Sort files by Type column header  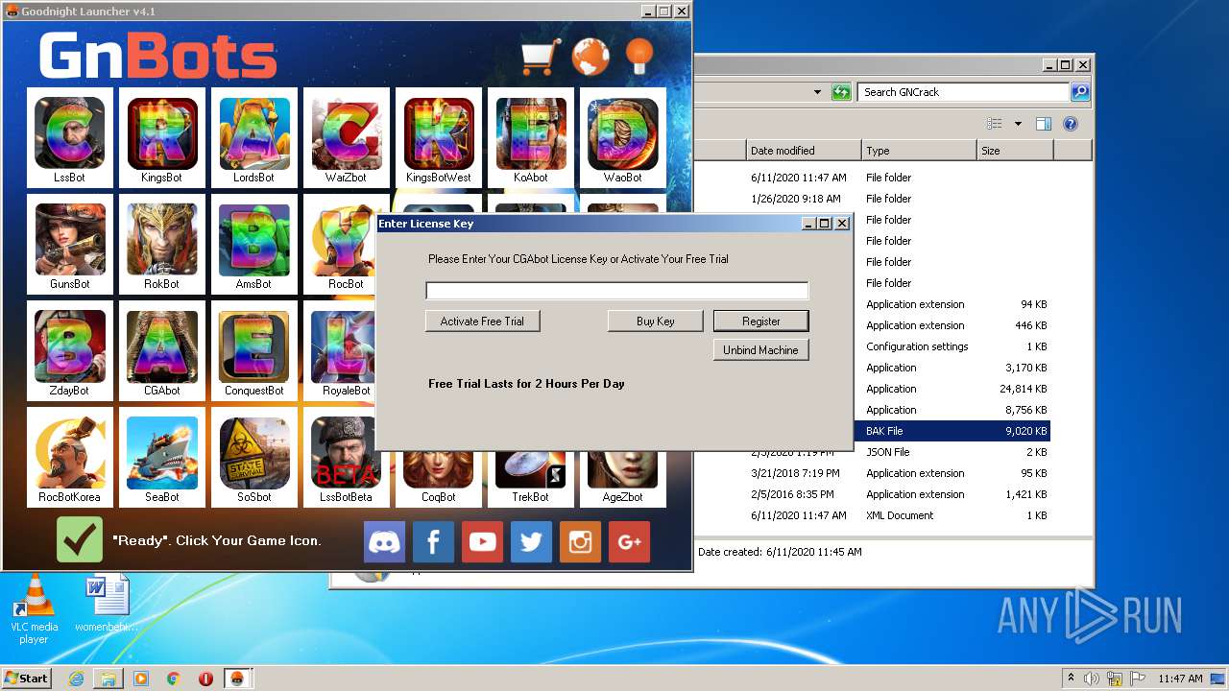pyautogui.click(x=919, y=151)
